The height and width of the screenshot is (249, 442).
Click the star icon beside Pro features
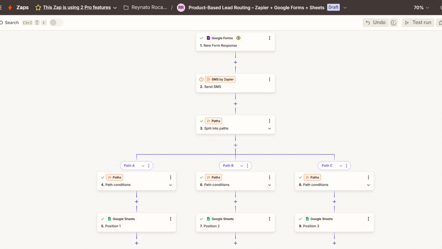38,7
